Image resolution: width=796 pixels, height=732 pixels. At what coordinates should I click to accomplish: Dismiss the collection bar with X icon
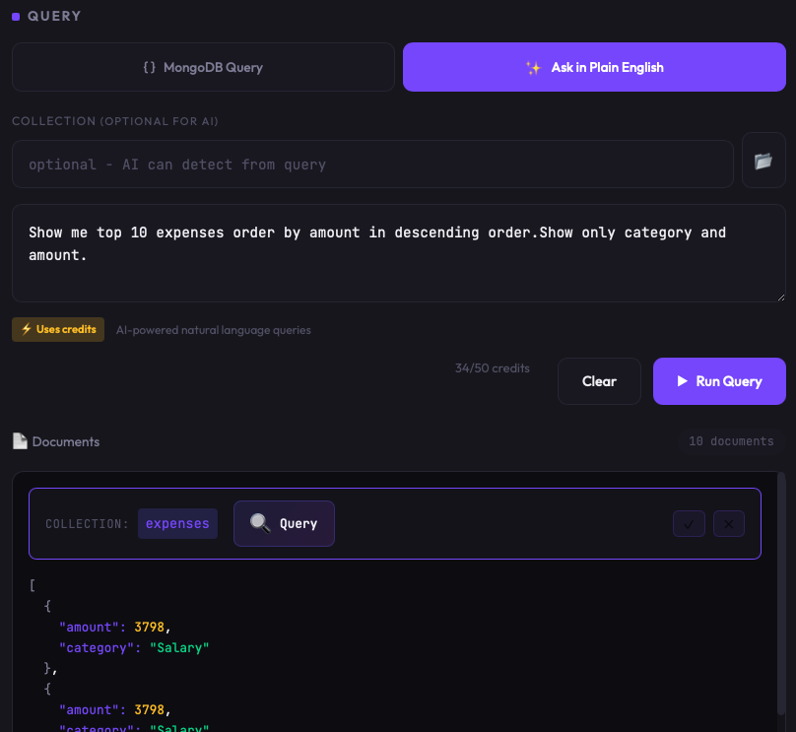tap(728, 523)
